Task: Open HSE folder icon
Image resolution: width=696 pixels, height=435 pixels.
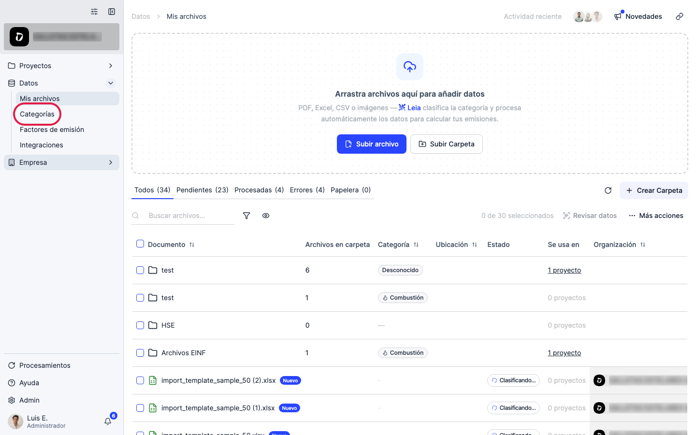Action: [x=153, y=325]
